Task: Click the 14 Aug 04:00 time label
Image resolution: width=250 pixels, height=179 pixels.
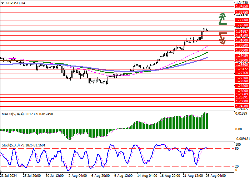Action: click(x=147, y=176)
